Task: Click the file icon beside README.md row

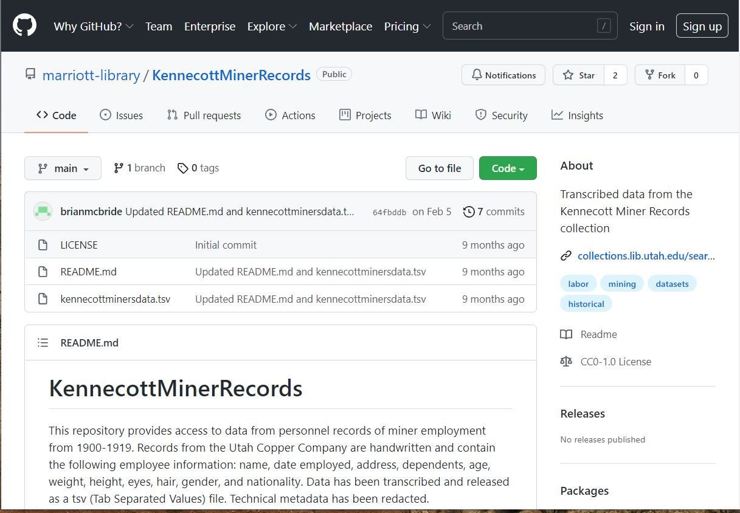Action: coord(43,272)
